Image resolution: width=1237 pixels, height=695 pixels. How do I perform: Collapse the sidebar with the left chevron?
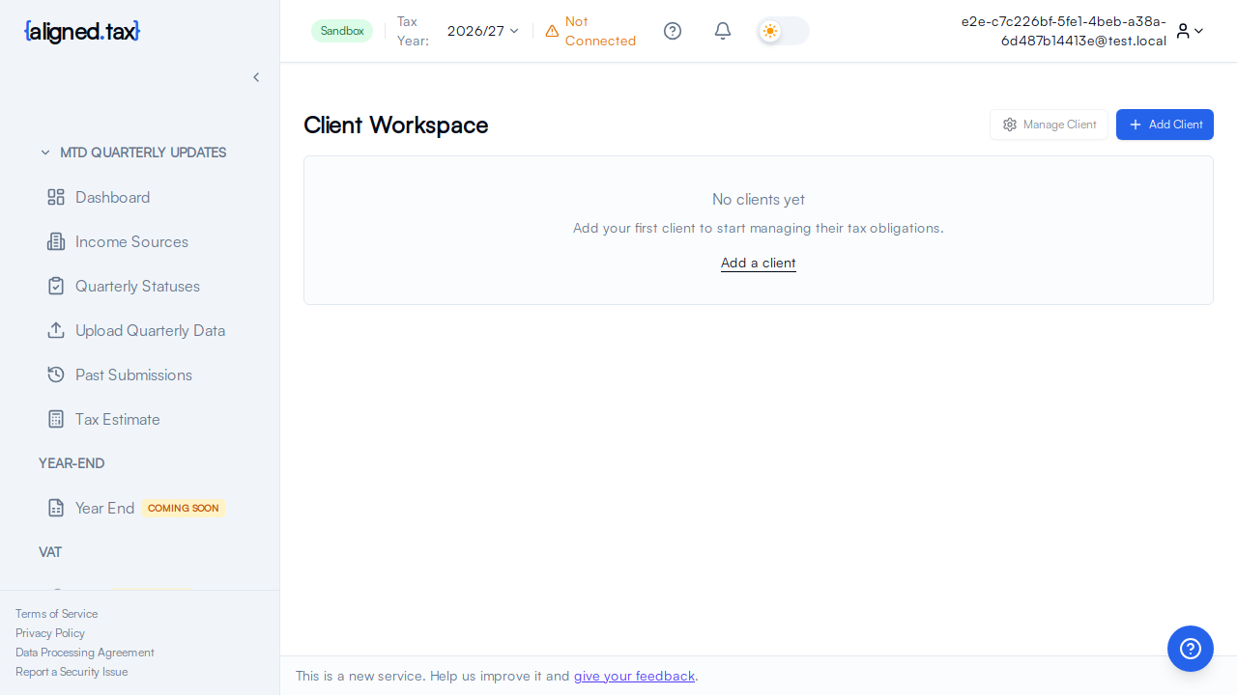pyautogui.click(x=256, y=77)
